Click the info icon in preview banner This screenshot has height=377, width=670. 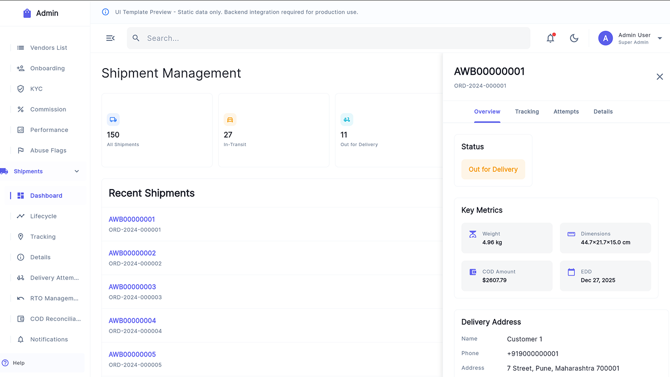pos(105,12)
